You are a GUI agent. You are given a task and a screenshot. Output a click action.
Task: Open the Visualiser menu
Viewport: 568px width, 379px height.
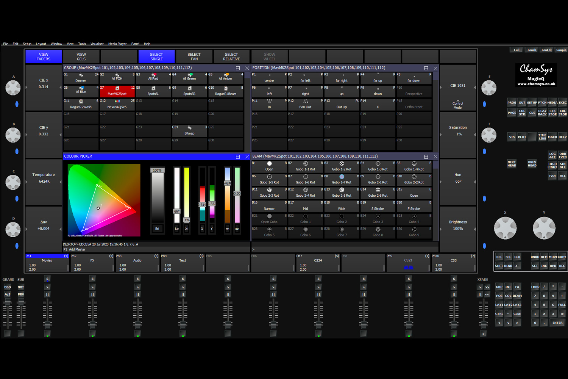(97, 44)
